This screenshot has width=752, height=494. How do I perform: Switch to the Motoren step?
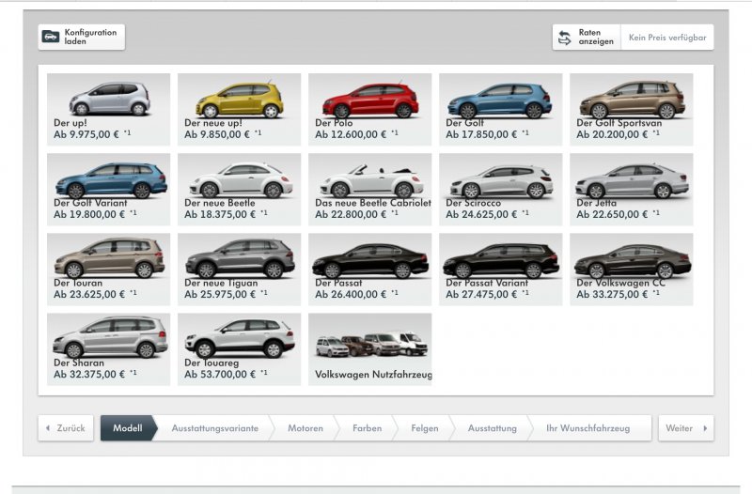(305, 428)
